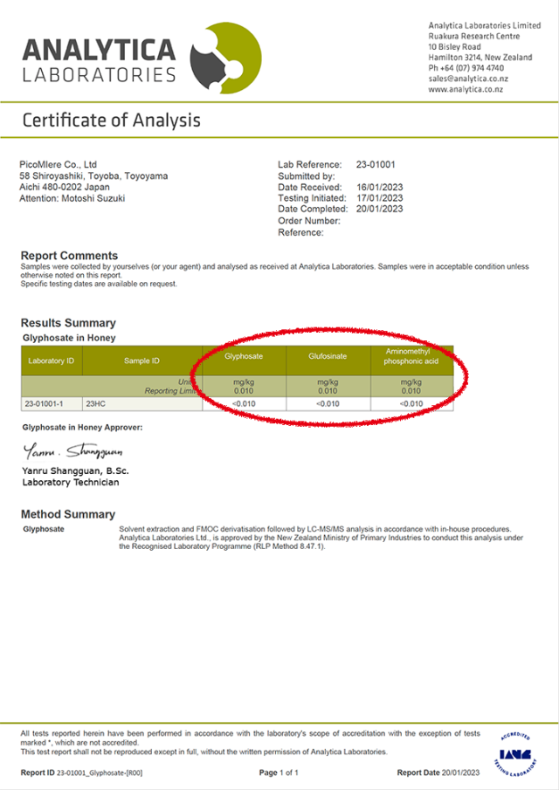Select the 'shall not be reproduced except in full' line
The width and height of the screenshot is (559, 790).
tap(204, 752)
